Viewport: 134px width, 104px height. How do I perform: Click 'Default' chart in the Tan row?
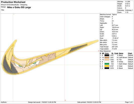[130, 60]
